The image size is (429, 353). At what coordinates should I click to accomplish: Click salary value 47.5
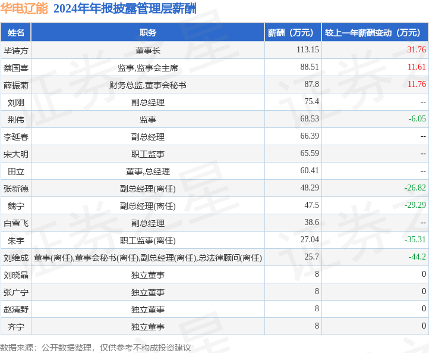(x=311, y=205)
